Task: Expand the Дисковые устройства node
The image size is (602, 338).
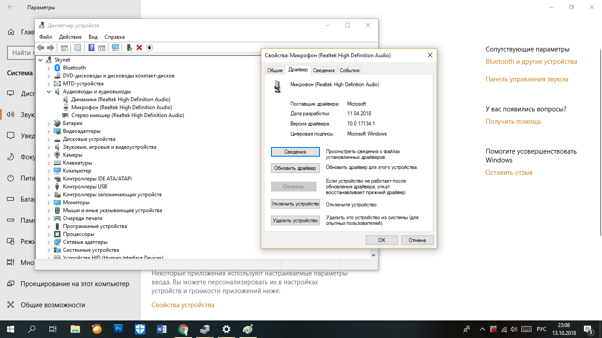Action: point(48,139)
